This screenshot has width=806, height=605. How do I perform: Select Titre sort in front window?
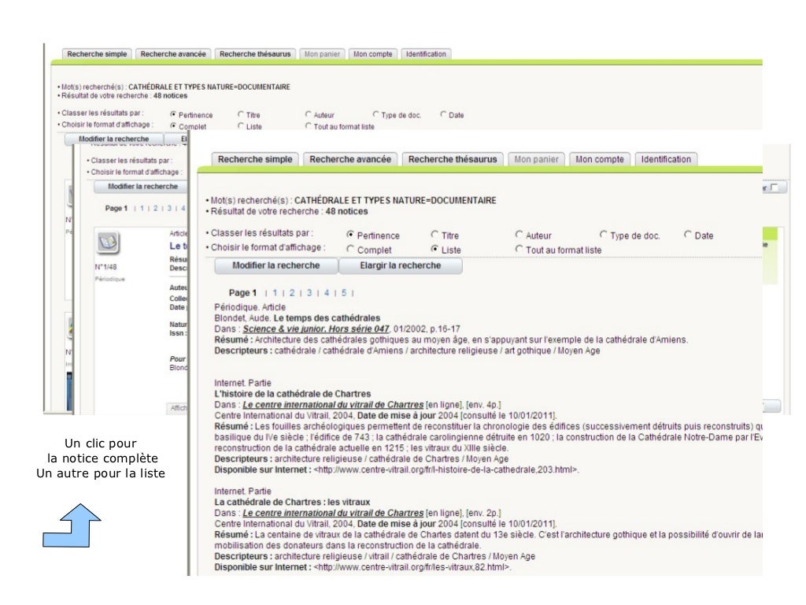[434, 235]
